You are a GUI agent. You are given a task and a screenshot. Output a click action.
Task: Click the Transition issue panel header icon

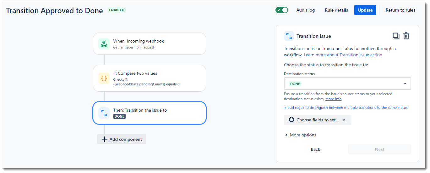coord(289,36)
